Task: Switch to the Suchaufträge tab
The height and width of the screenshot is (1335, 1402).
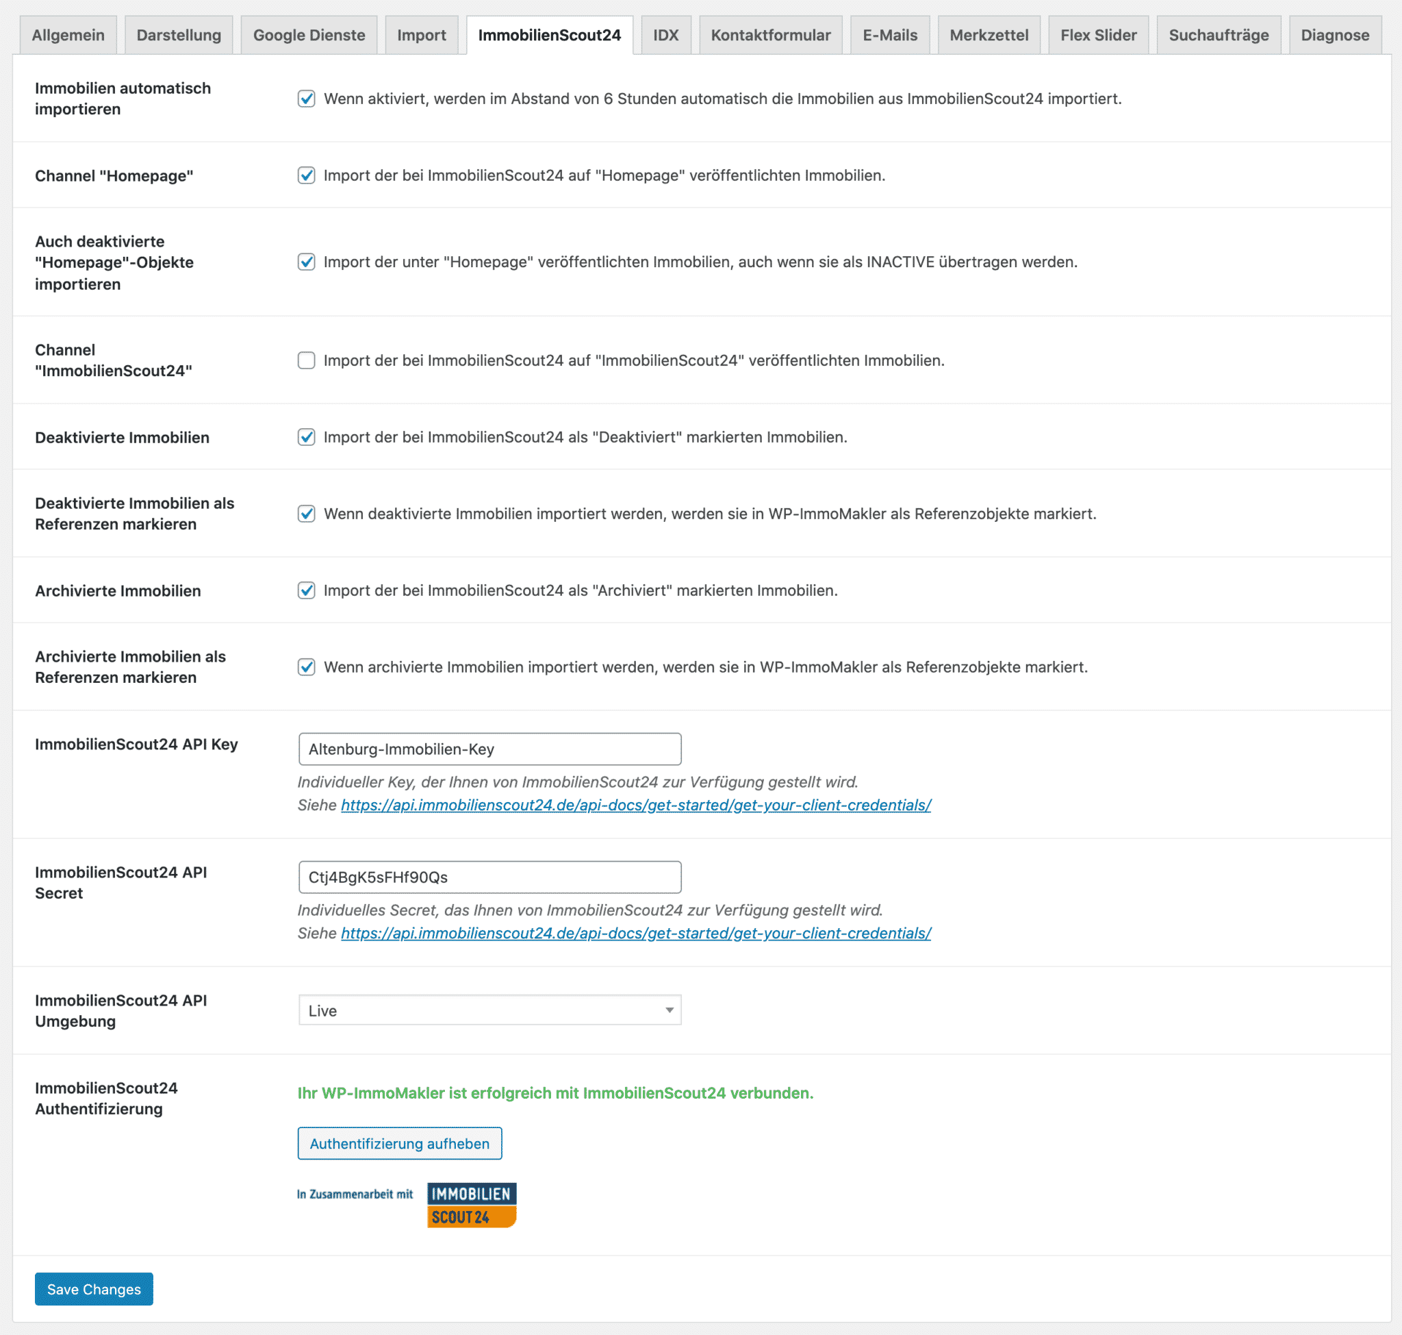Action: (x=1218, y=35)
